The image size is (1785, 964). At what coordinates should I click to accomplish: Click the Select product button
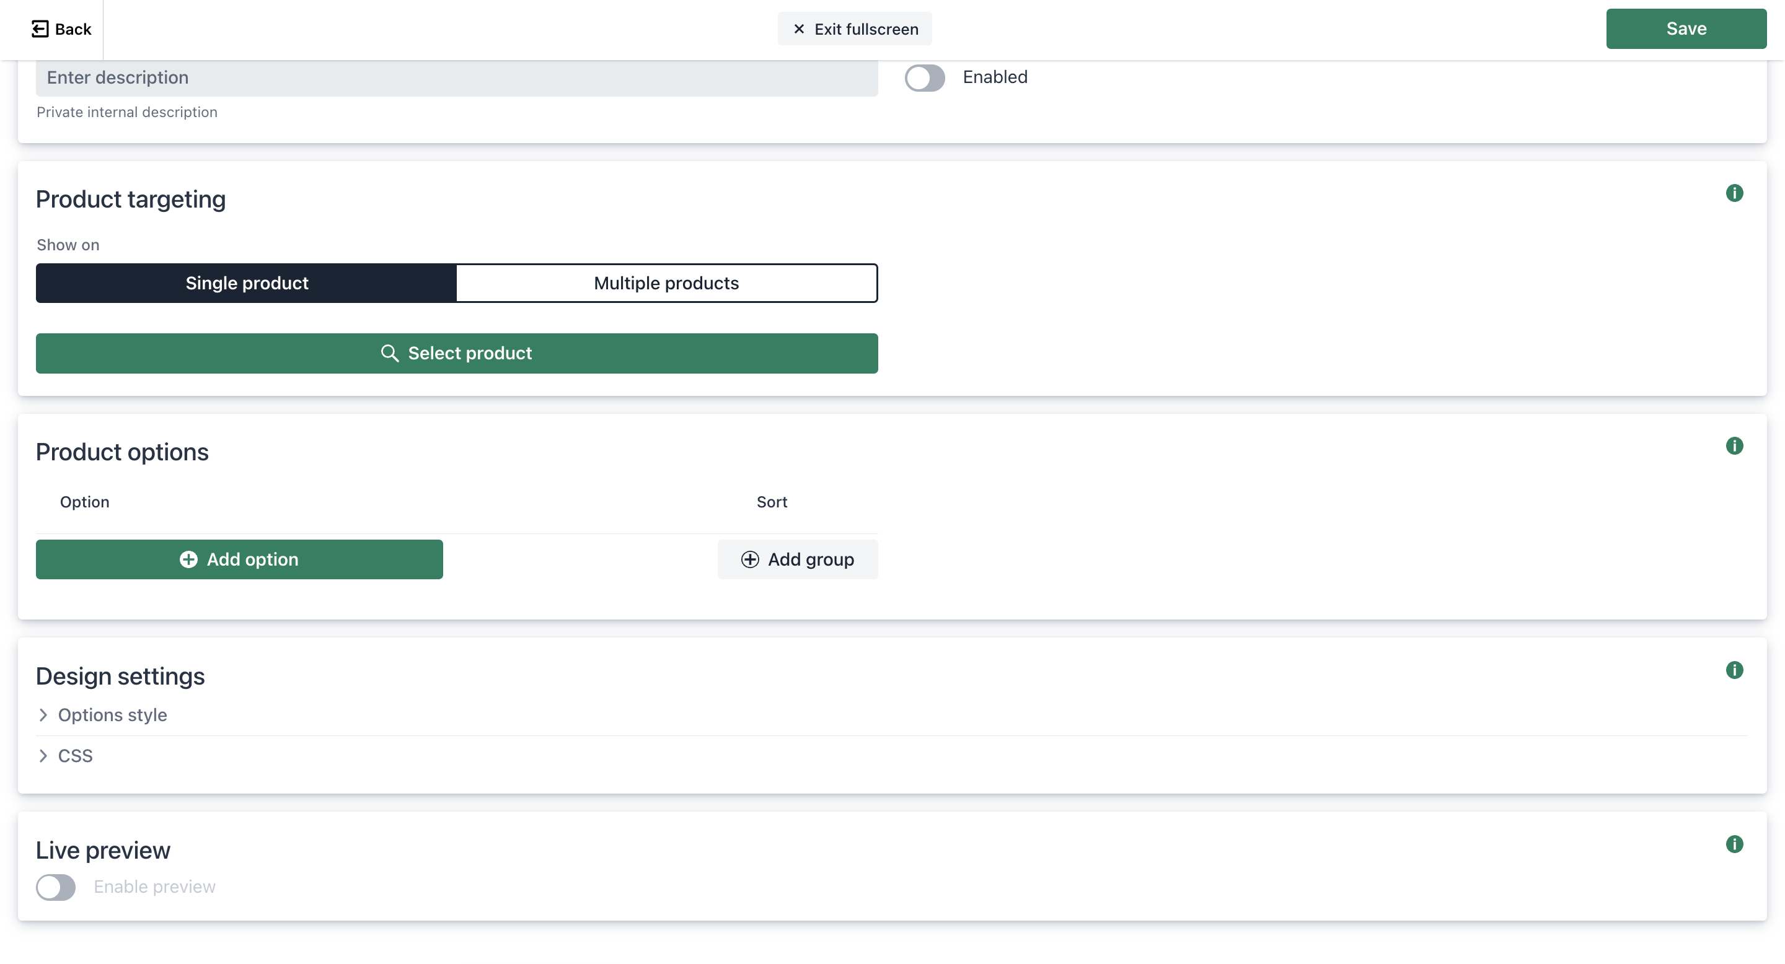pyautogui.click(x=456, y=353)
